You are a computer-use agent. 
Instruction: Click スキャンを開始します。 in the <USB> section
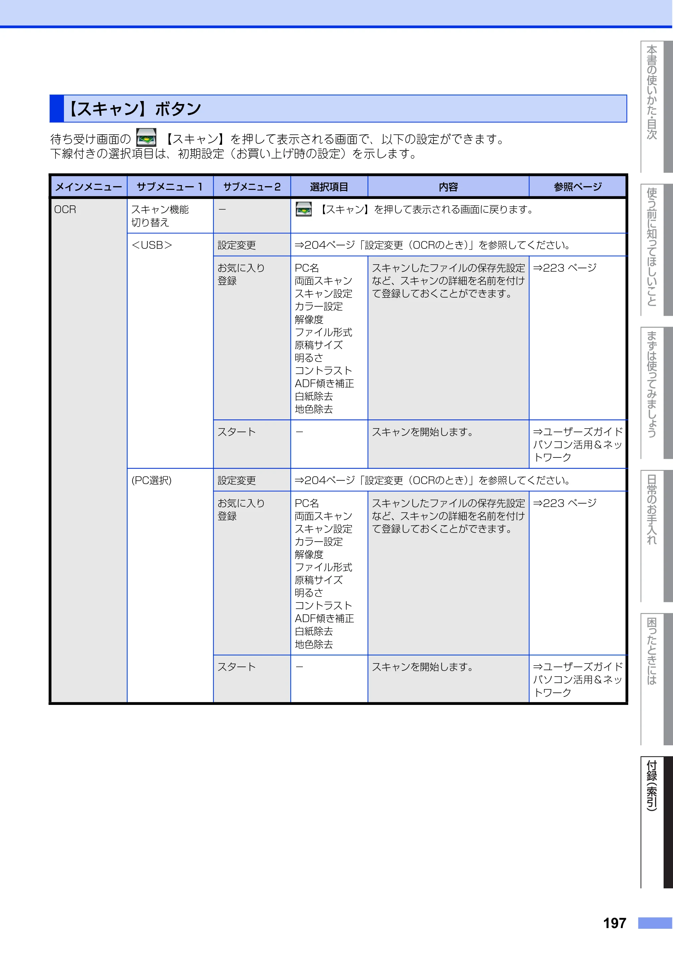pyautogui.click(x=423, y=432)
